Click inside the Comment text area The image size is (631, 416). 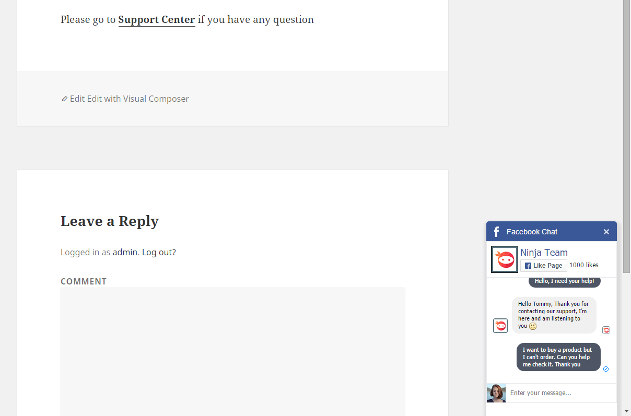pos(233,352)
